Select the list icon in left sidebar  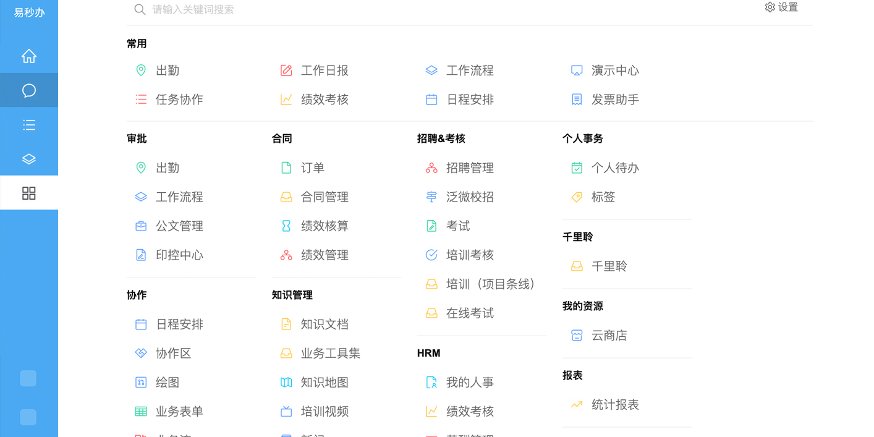[x=29, y=125]
